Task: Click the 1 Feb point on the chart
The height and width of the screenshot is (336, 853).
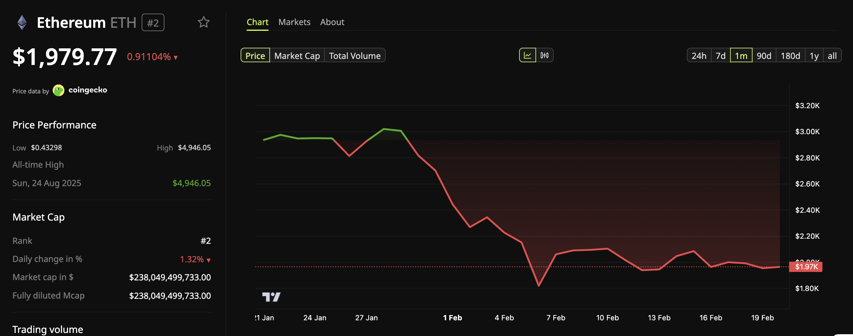Action: (x=452, y=318)
